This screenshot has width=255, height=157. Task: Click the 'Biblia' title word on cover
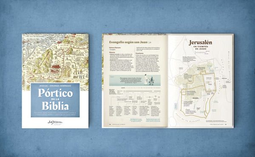tap(55, 106)
